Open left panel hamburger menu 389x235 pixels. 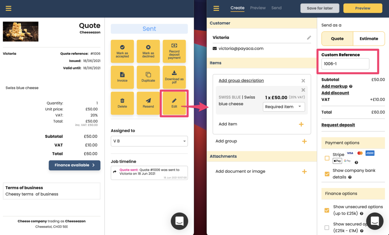pyautogui.click(x=8, y=8)
